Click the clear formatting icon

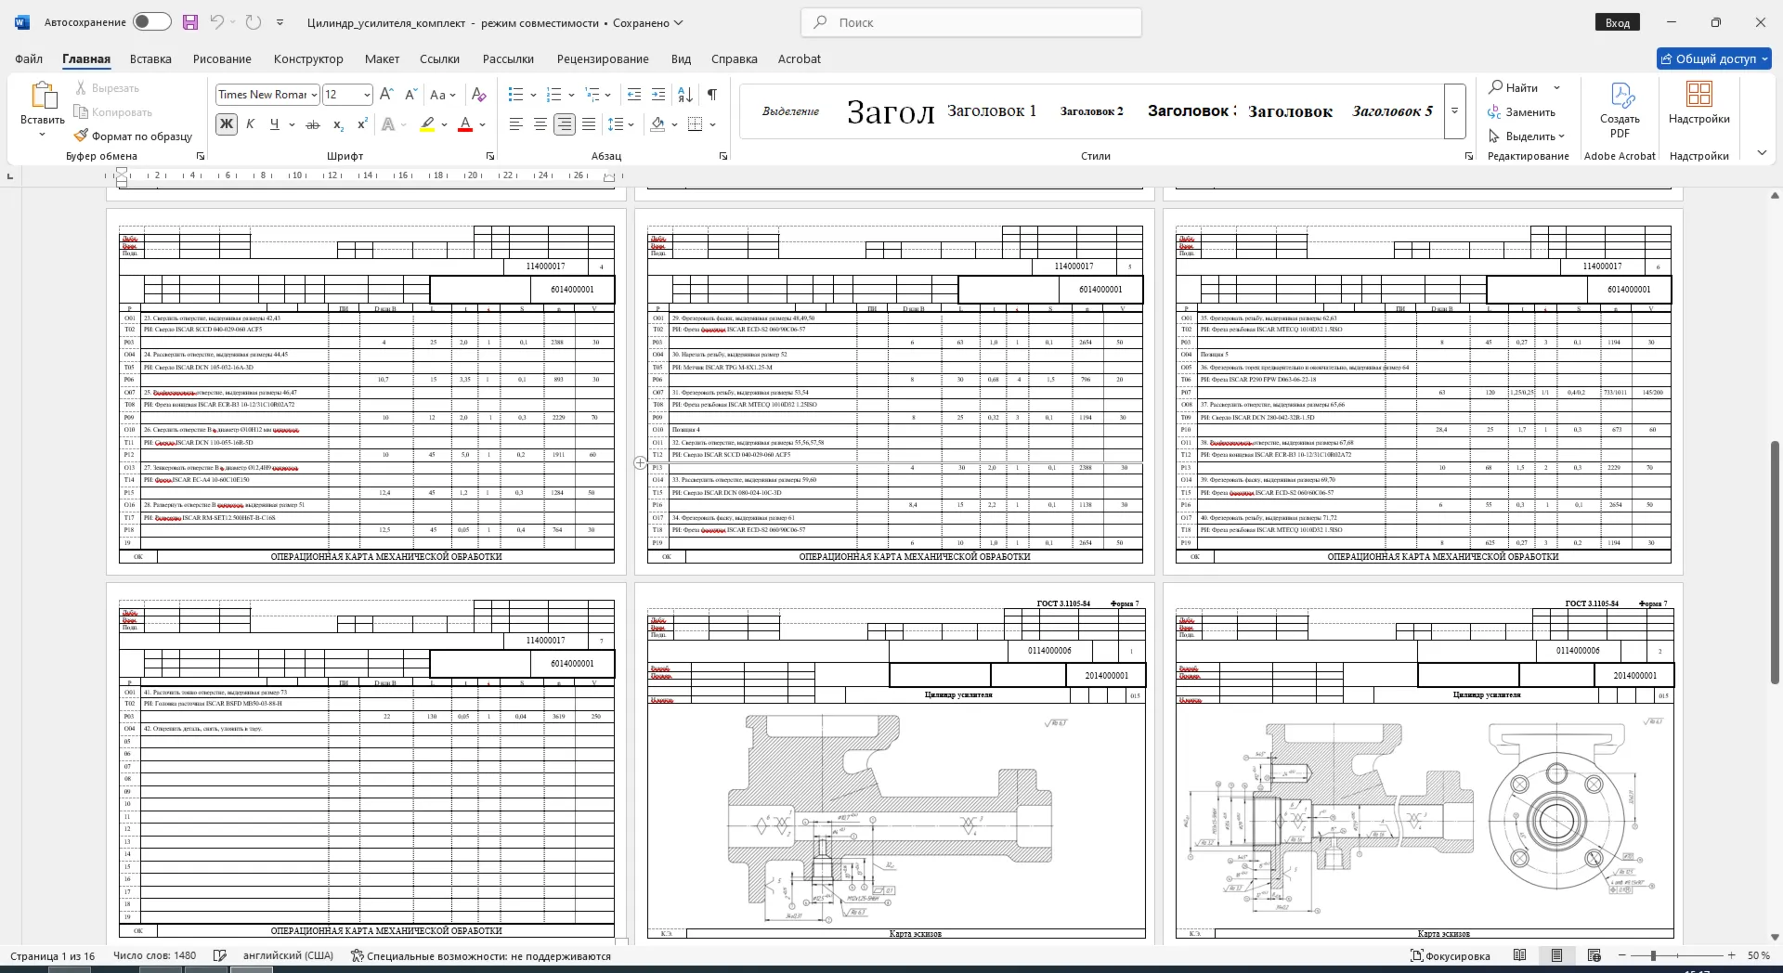tap(479, 95)
